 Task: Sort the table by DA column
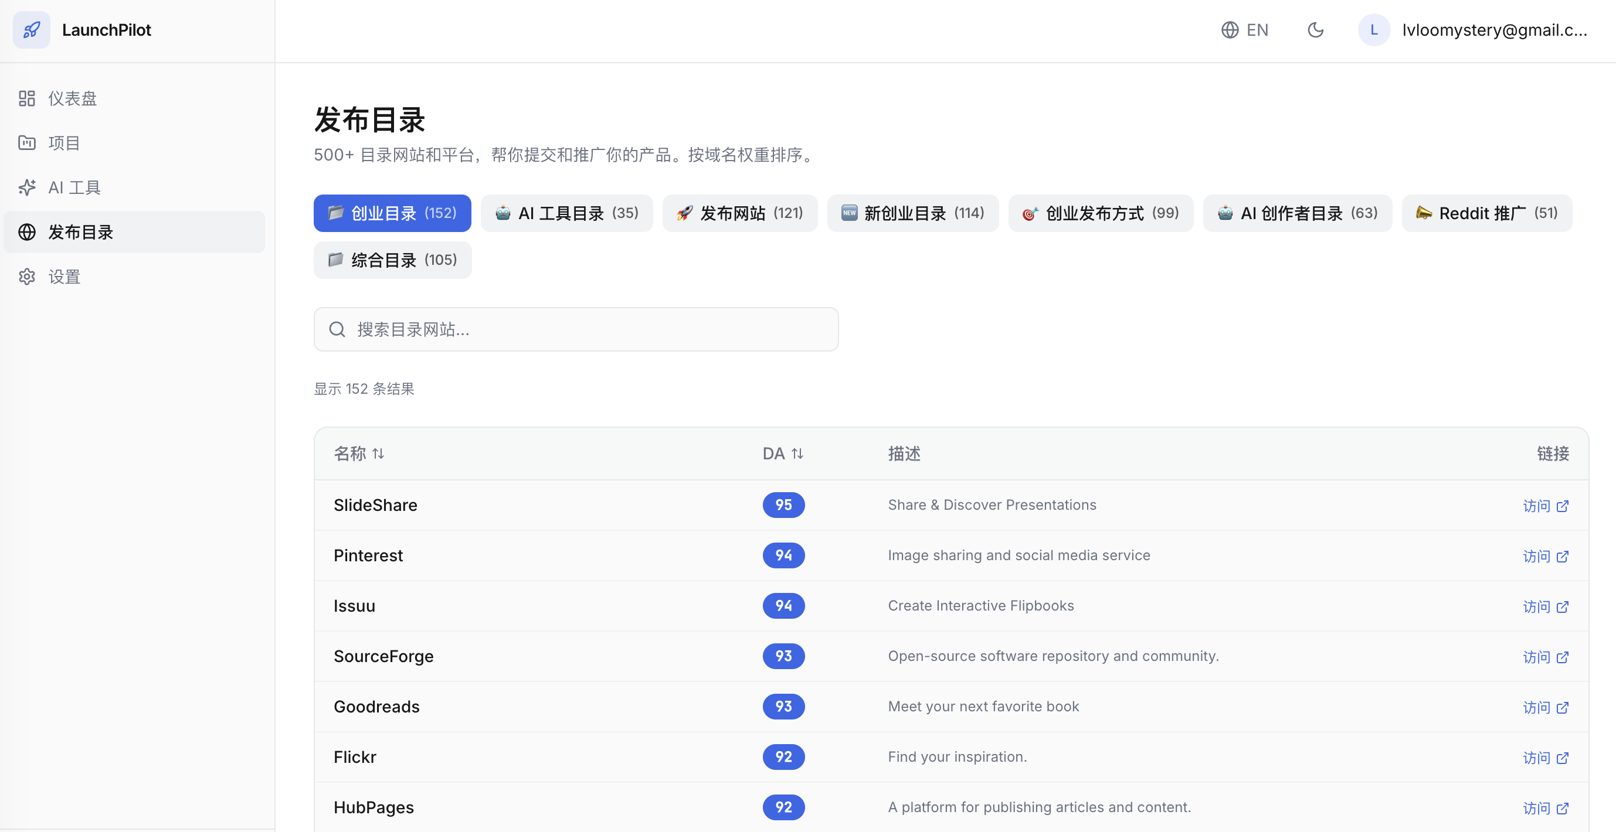coord(783,453)
